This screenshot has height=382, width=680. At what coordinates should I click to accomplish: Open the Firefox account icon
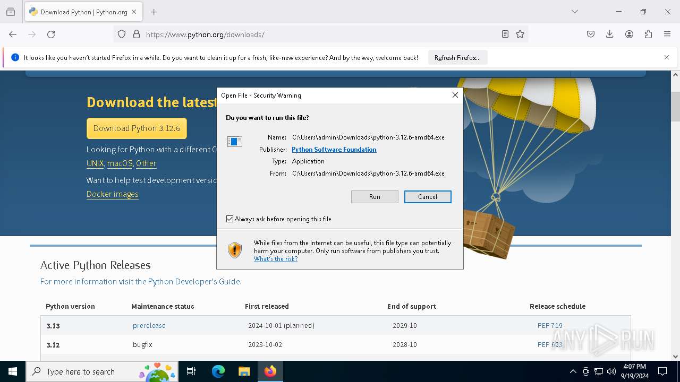[629, 34]
